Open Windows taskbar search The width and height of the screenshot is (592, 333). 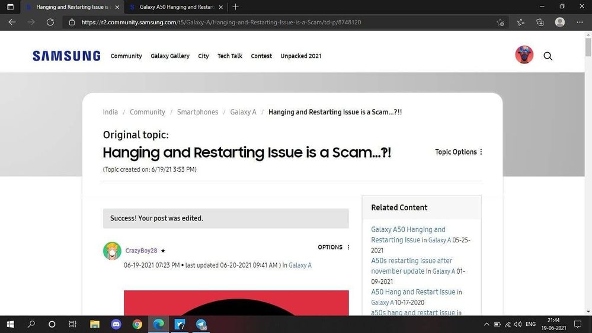[31, 324]
